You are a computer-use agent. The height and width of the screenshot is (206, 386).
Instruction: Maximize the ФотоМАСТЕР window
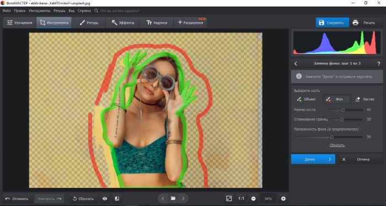[366, 3]
